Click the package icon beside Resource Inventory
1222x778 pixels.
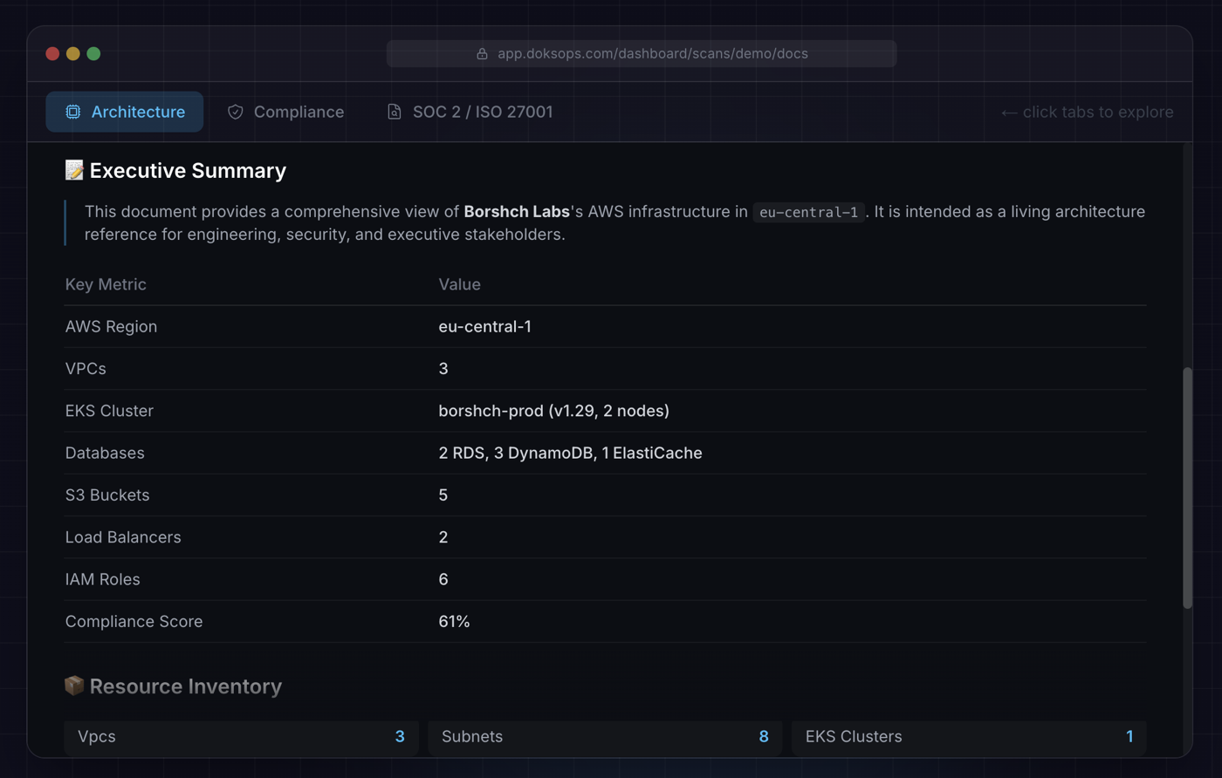click(x=73, y=686)
